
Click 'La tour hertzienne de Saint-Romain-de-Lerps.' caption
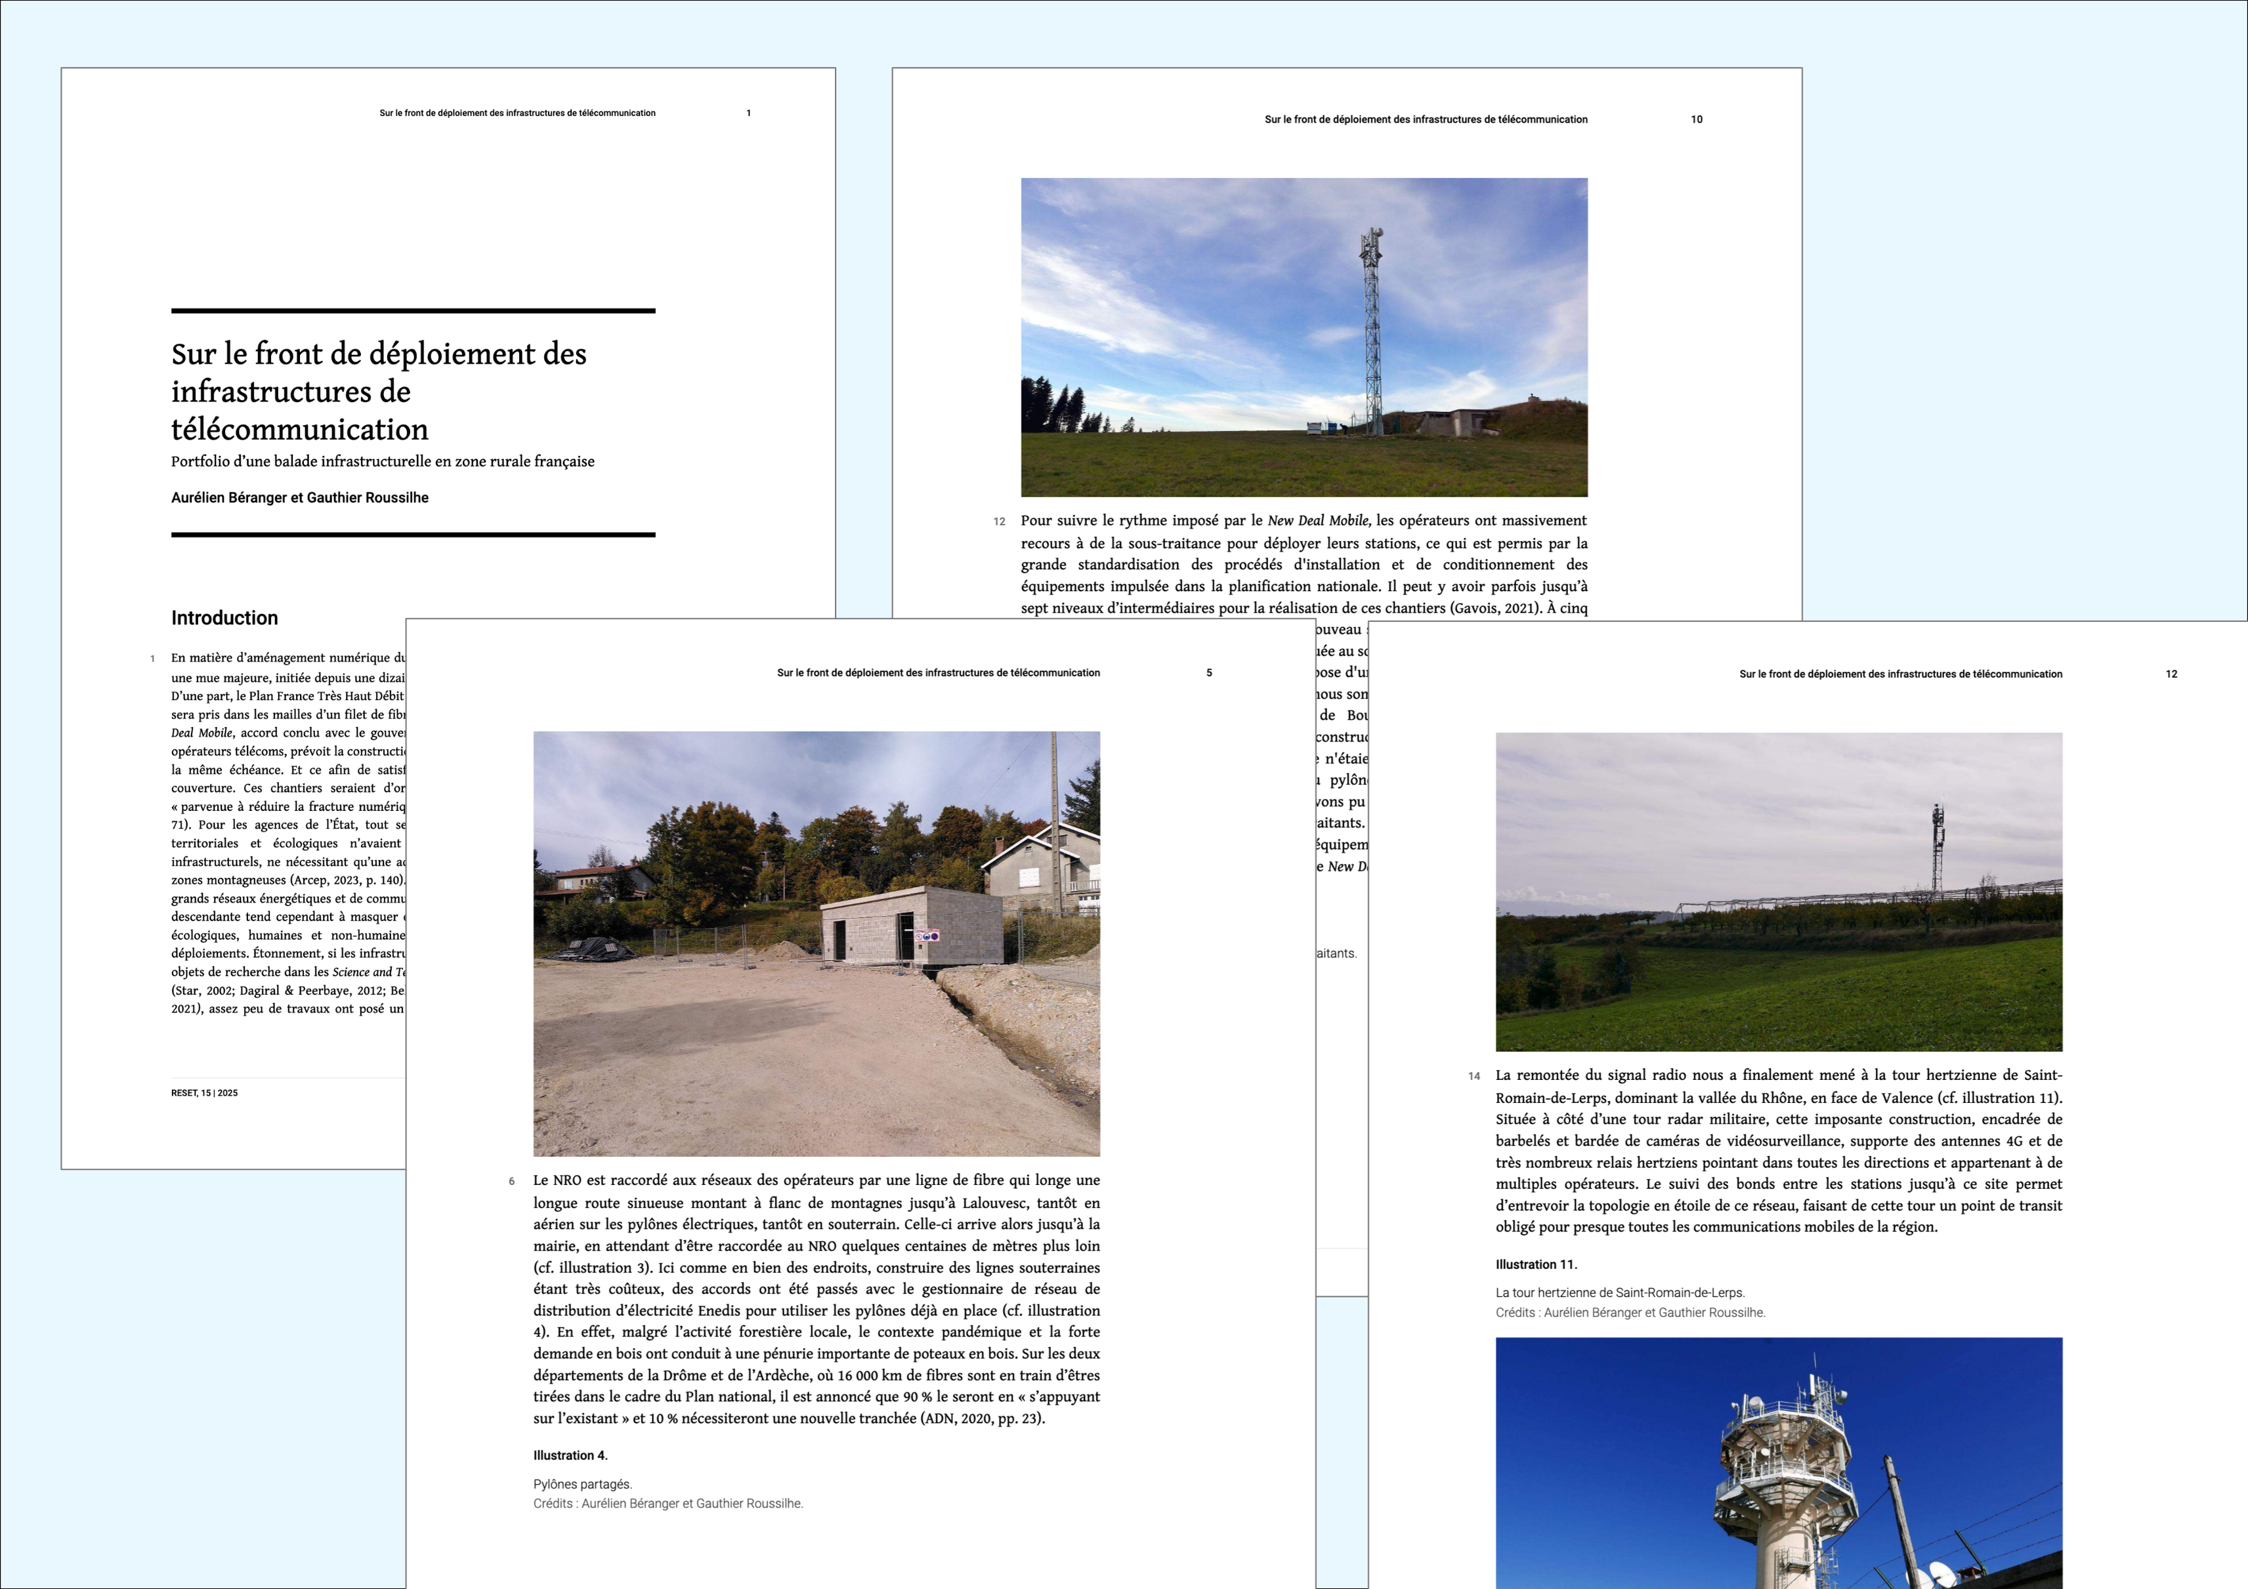click(1621, 1292)
